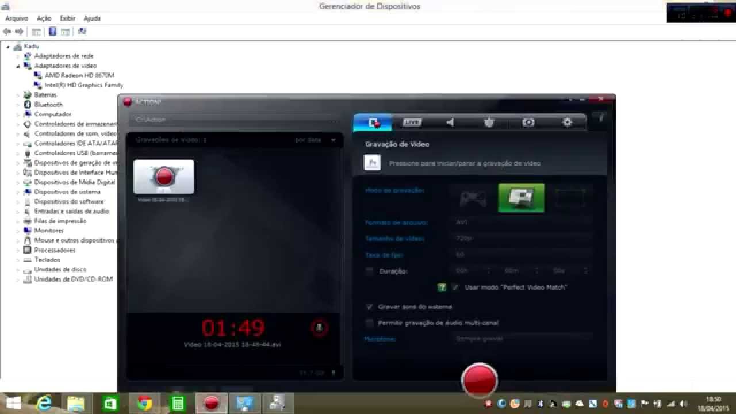Toggle 'Permitir gravação de áudio multi-canal' checkbox
Screen dimensions: 736x414
[x=369, y=323]
